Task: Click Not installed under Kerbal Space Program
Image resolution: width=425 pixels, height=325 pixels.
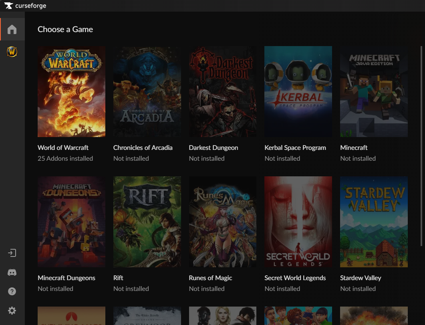Action: coord(282,159)
